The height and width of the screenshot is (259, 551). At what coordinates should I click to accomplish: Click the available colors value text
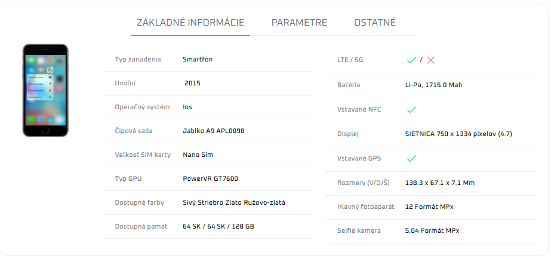pyautogui.click(x=234, y=202)
